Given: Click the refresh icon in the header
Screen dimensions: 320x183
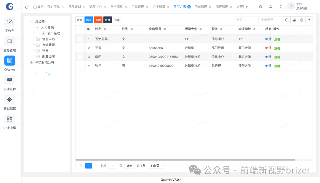Looking at the screenshot, I should [260, 6].
